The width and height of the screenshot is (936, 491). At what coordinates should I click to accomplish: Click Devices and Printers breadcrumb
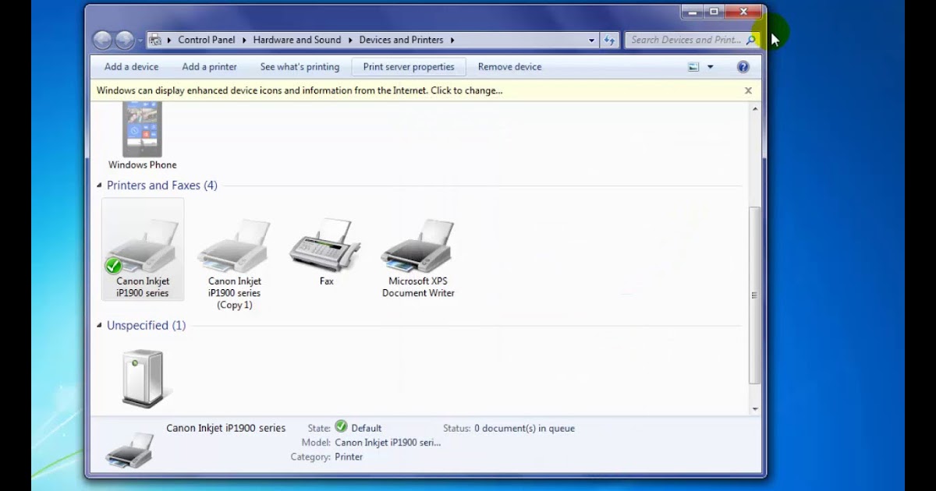(401, 40)
